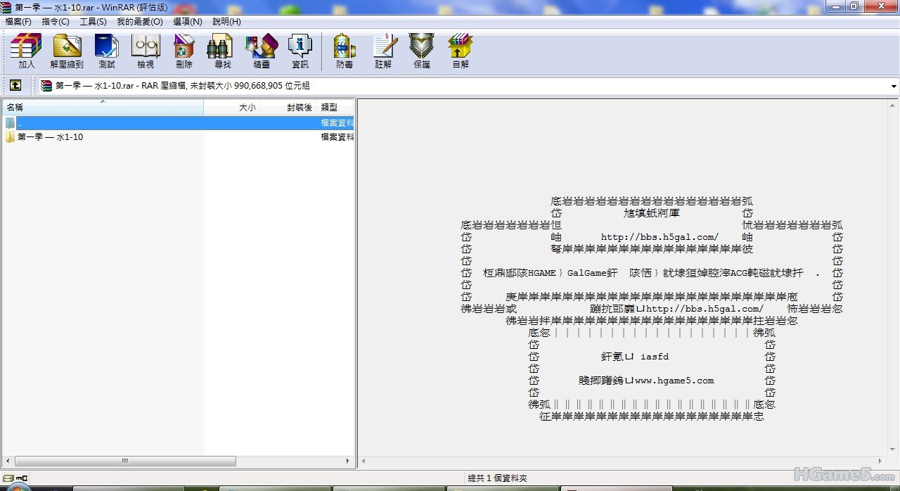Click the 加入 (Add) toolbar icon
This screenshot has width=900, height=491.
(26, 51)
